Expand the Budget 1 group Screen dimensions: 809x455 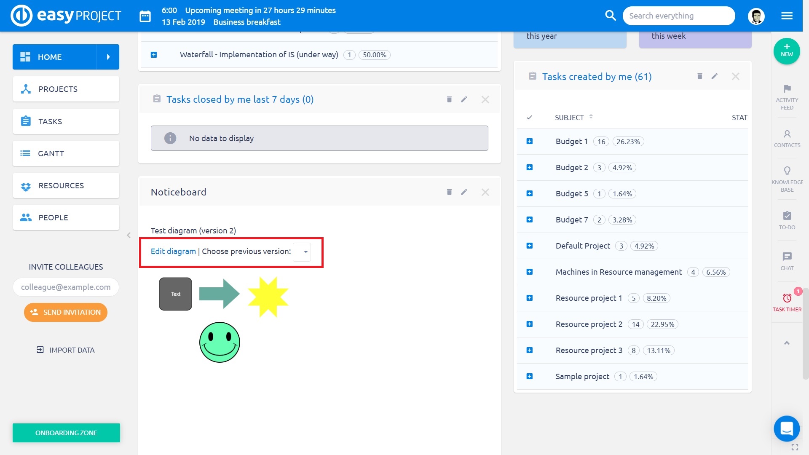pyautogui.click(x=530, y=142)
